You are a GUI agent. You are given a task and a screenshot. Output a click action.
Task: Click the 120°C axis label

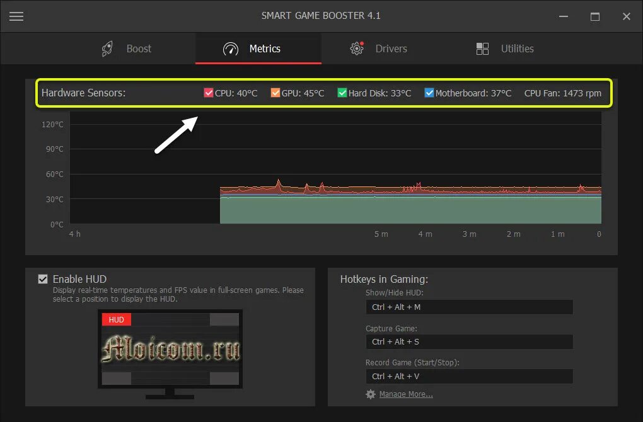[52, 125]
